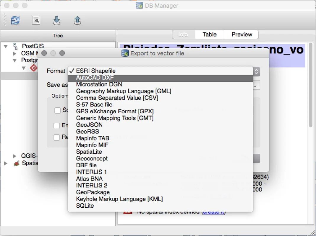Click the red schema diamond icon
This screenshot has width=316, height=236.
coord(34,68)
